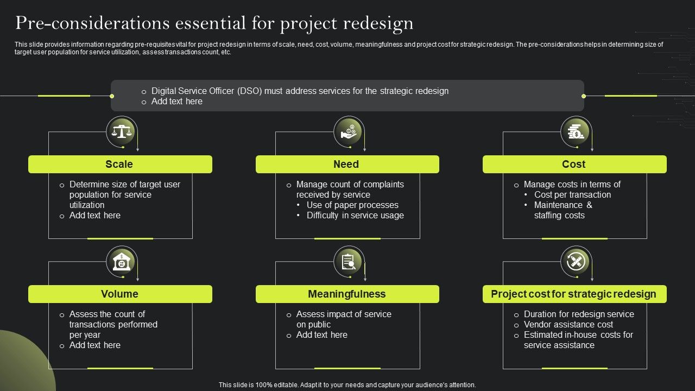Click the coin stack icon above Cost
The height and width of the screenshot is (391, 695).
coord(576,131)
